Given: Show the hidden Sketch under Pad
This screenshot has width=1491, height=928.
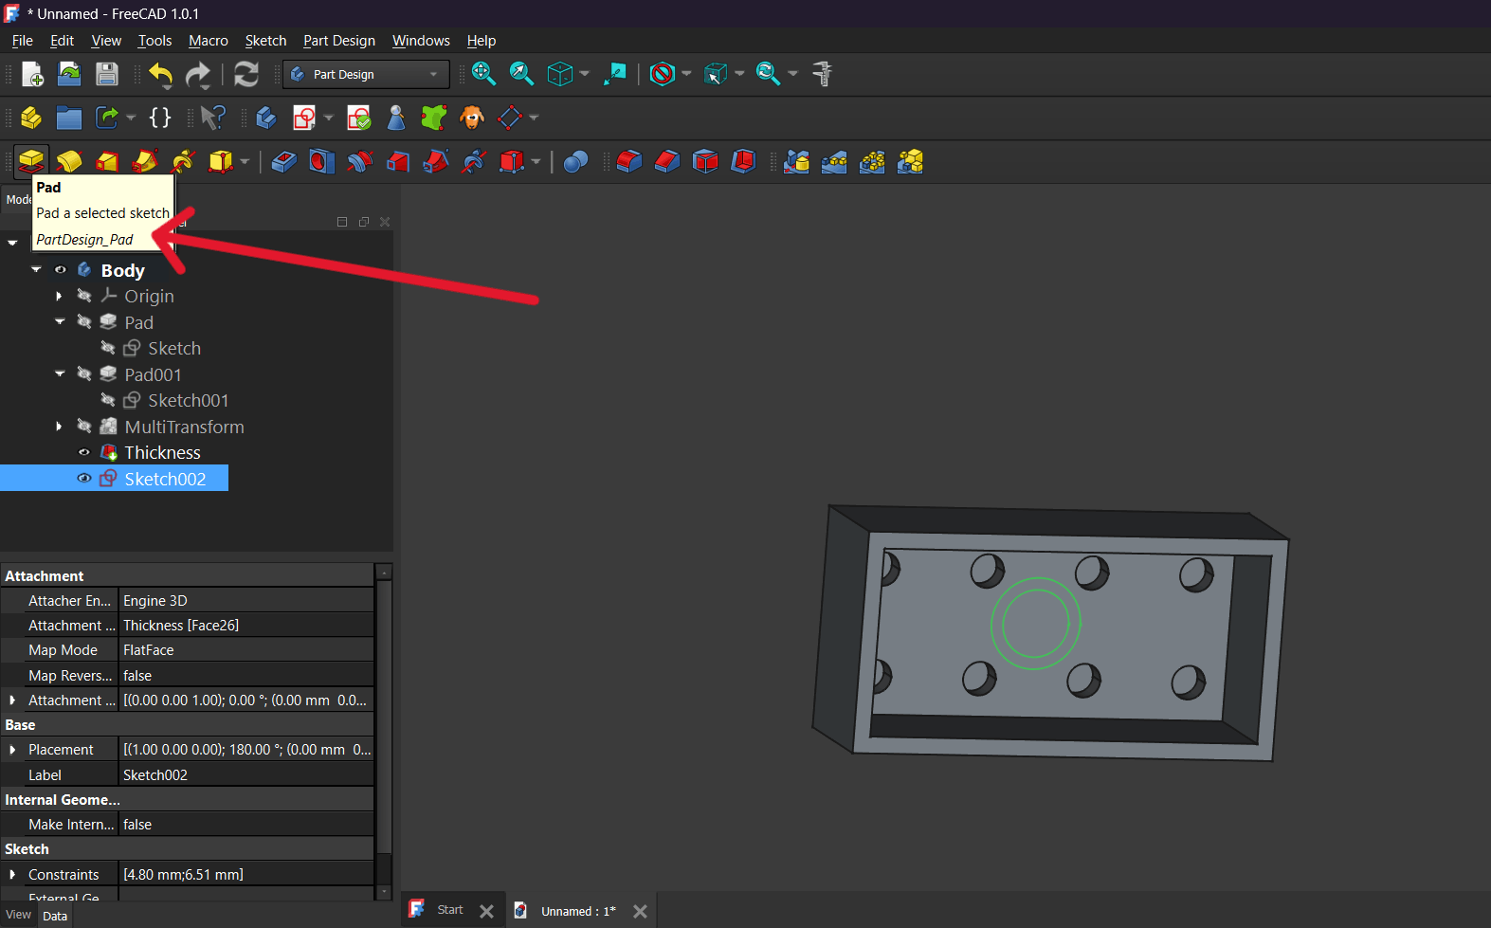Looking at the screenshot, I should click(108, 348).
